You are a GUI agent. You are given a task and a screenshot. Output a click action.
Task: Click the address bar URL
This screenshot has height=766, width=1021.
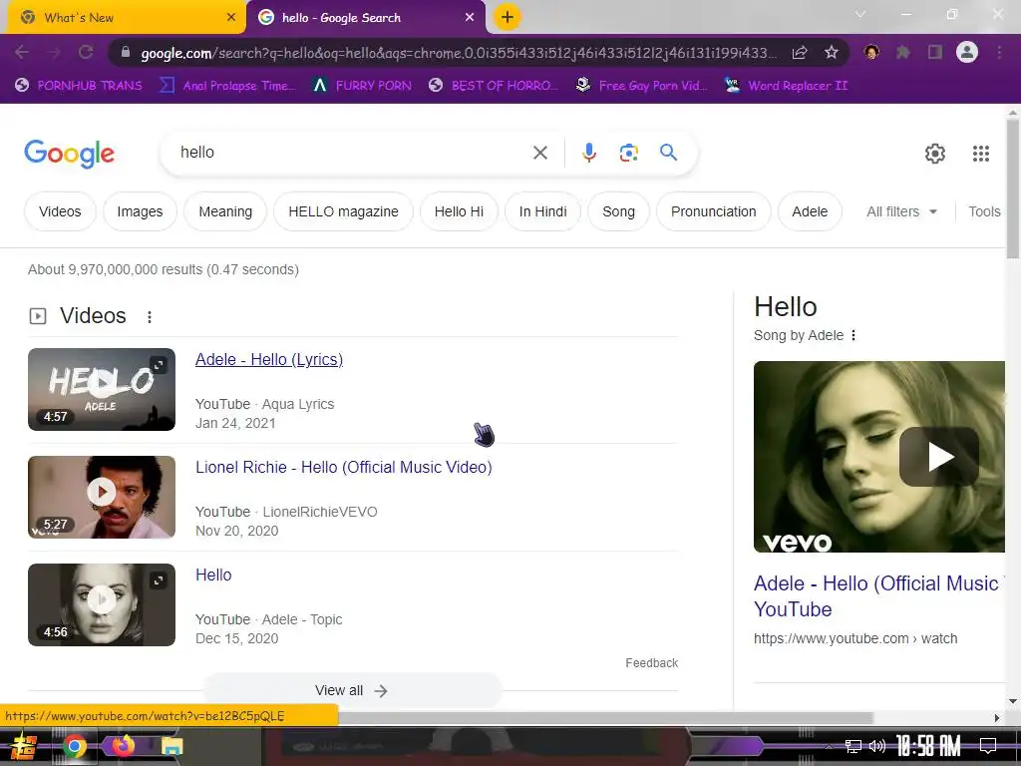459,52
